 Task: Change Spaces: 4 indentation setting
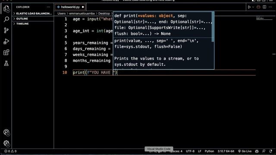176,151
